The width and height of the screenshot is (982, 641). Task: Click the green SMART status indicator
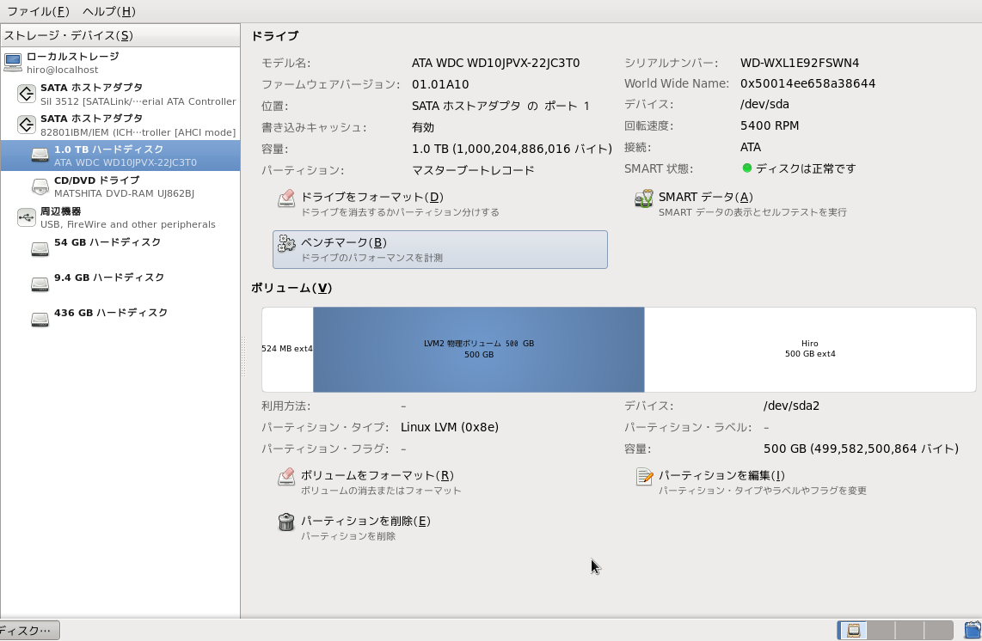(x=746, y=168)
